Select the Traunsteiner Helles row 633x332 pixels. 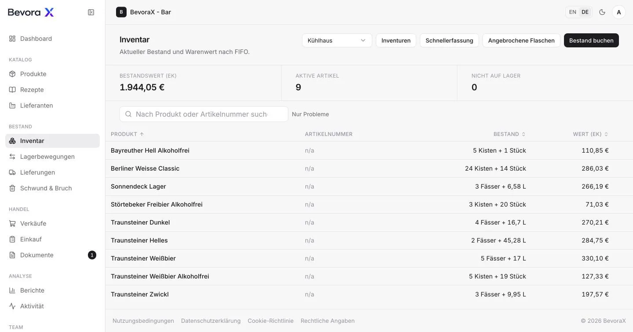[x=369, y=240]
